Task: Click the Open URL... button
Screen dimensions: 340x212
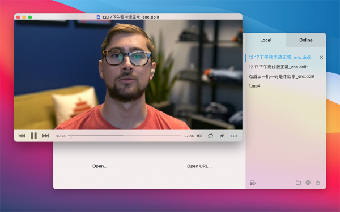Action: coord(199,166)
